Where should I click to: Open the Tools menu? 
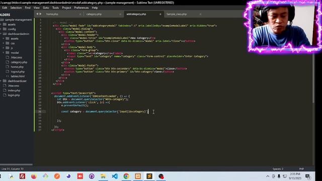point(55,8)
